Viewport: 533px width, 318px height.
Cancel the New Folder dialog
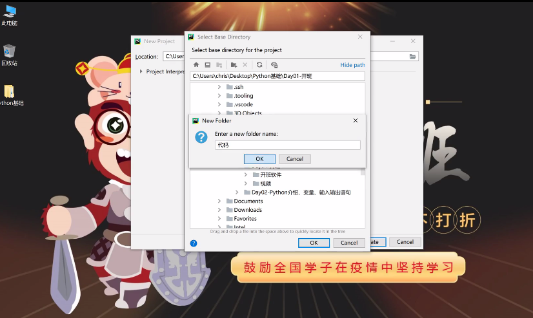(x=295, y=159)
